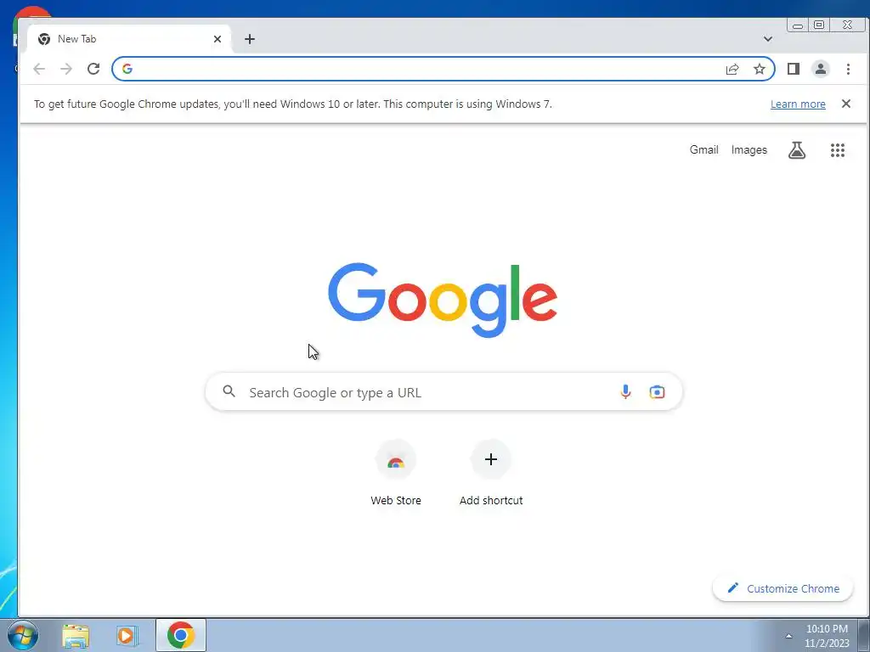Add a new shortcut tile
The image size is (870, 652).
pyautogui.click(x=491, y=473)
